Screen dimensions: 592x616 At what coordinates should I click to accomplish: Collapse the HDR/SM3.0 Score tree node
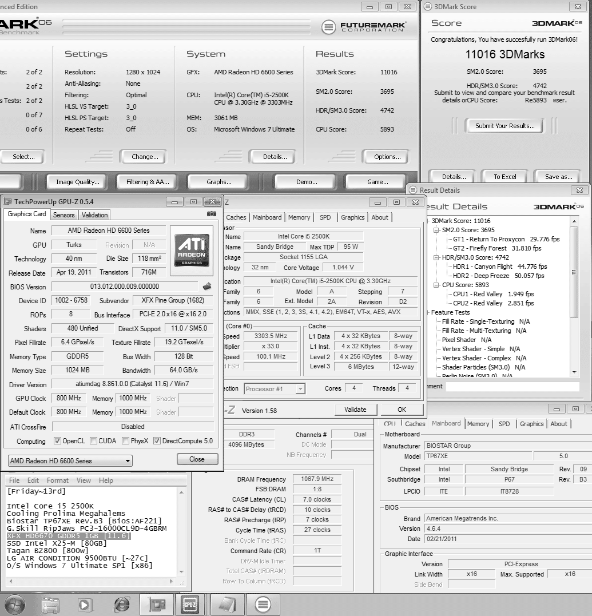436,257
